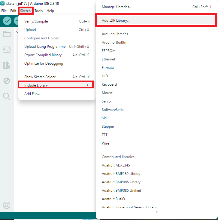
Task: Click the Arduino IDE title bar logo
Action: tap(2, 3)
